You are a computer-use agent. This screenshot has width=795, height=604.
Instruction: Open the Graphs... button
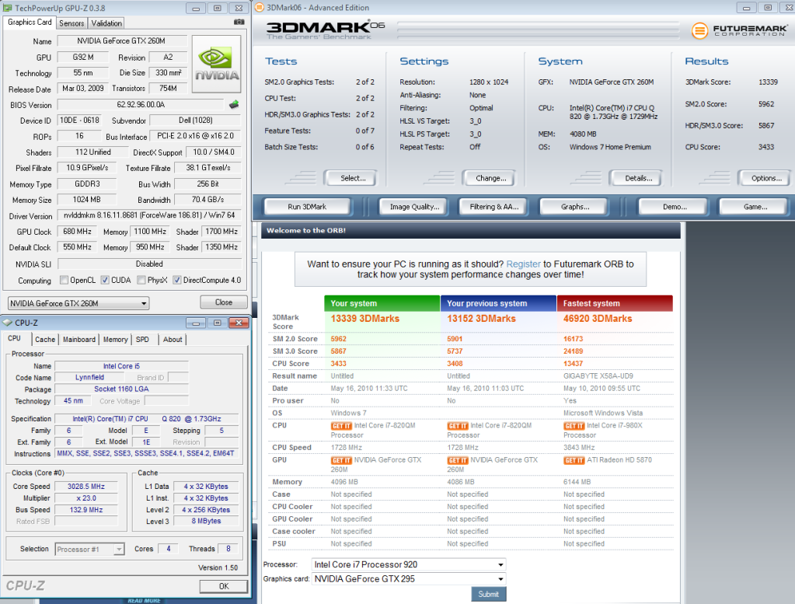point(575,207)
